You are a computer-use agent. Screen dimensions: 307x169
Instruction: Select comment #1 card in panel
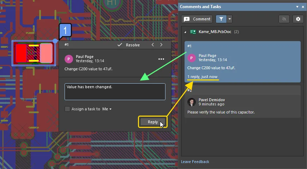tap(242, 61)
